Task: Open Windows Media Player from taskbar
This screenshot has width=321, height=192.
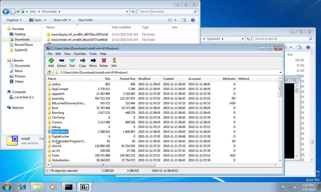Action: click(x=53, y=187)
